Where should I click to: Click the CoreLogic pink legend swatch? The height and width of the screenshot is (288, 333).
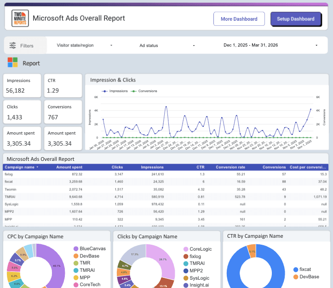(x=186, y=249)
